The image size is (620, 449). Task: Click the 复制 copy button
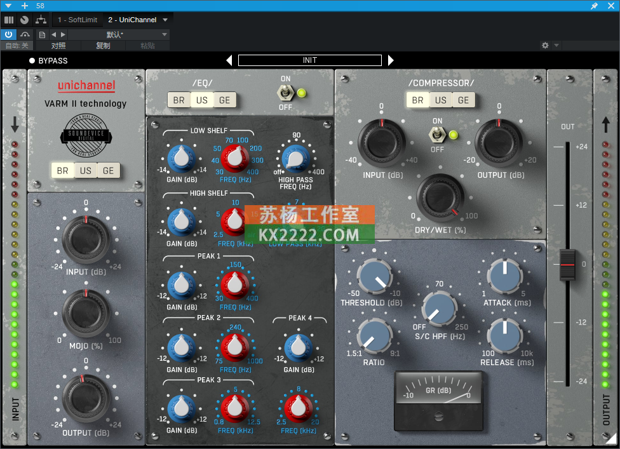[x=103, y=46]
